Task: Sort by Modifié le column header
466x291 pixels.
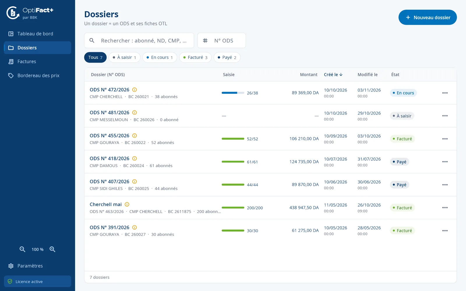Action: 368,74
